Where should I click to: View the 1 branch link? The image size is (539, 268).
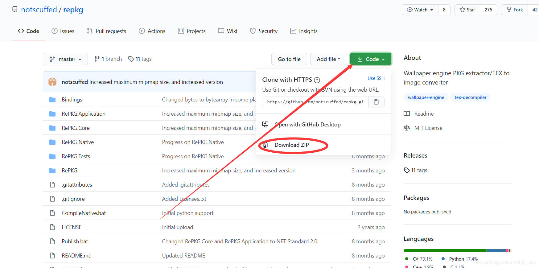click(108, 59)
